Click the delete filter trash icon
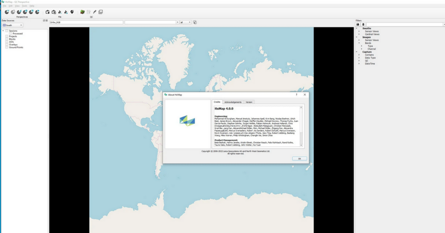 point(363,25)
